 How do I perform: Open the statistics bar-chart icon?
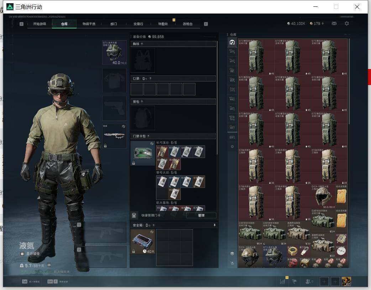[282, 281]
